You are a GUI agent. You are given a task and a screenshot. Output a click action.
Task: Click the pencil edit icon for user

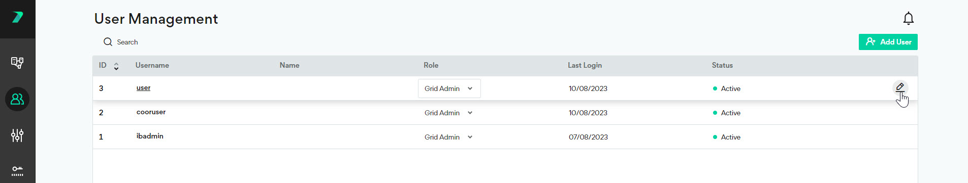point(900,87)
